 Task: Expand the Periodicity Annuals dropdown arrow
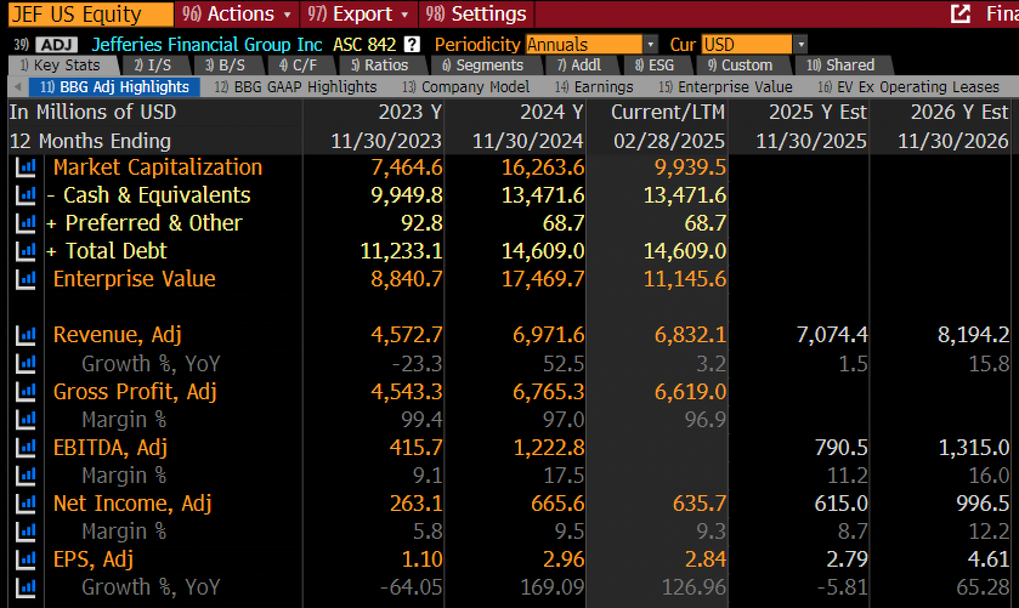tap(650, 44)
